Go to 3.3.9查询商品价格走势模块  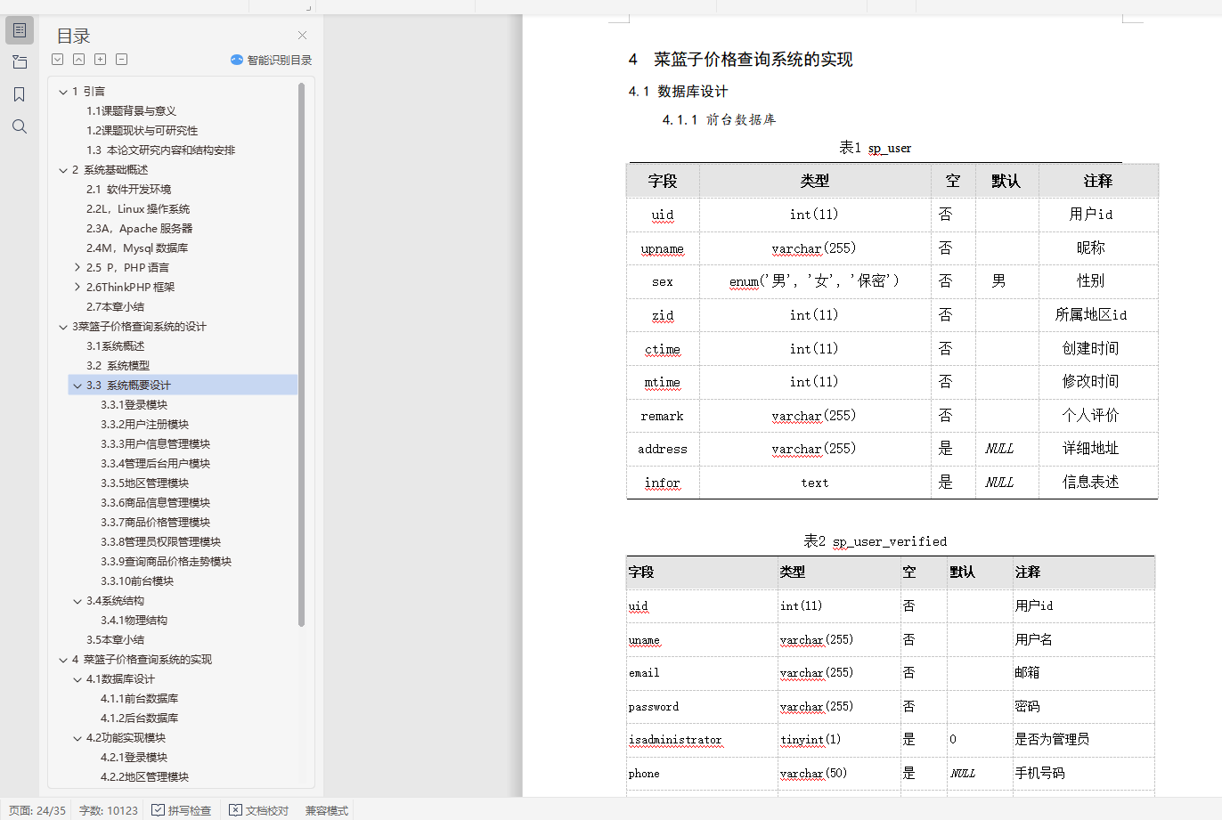pos(166,562)
